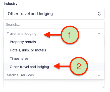
Task: Click the green circle numbered 2
Action: (x=79, y=66)
